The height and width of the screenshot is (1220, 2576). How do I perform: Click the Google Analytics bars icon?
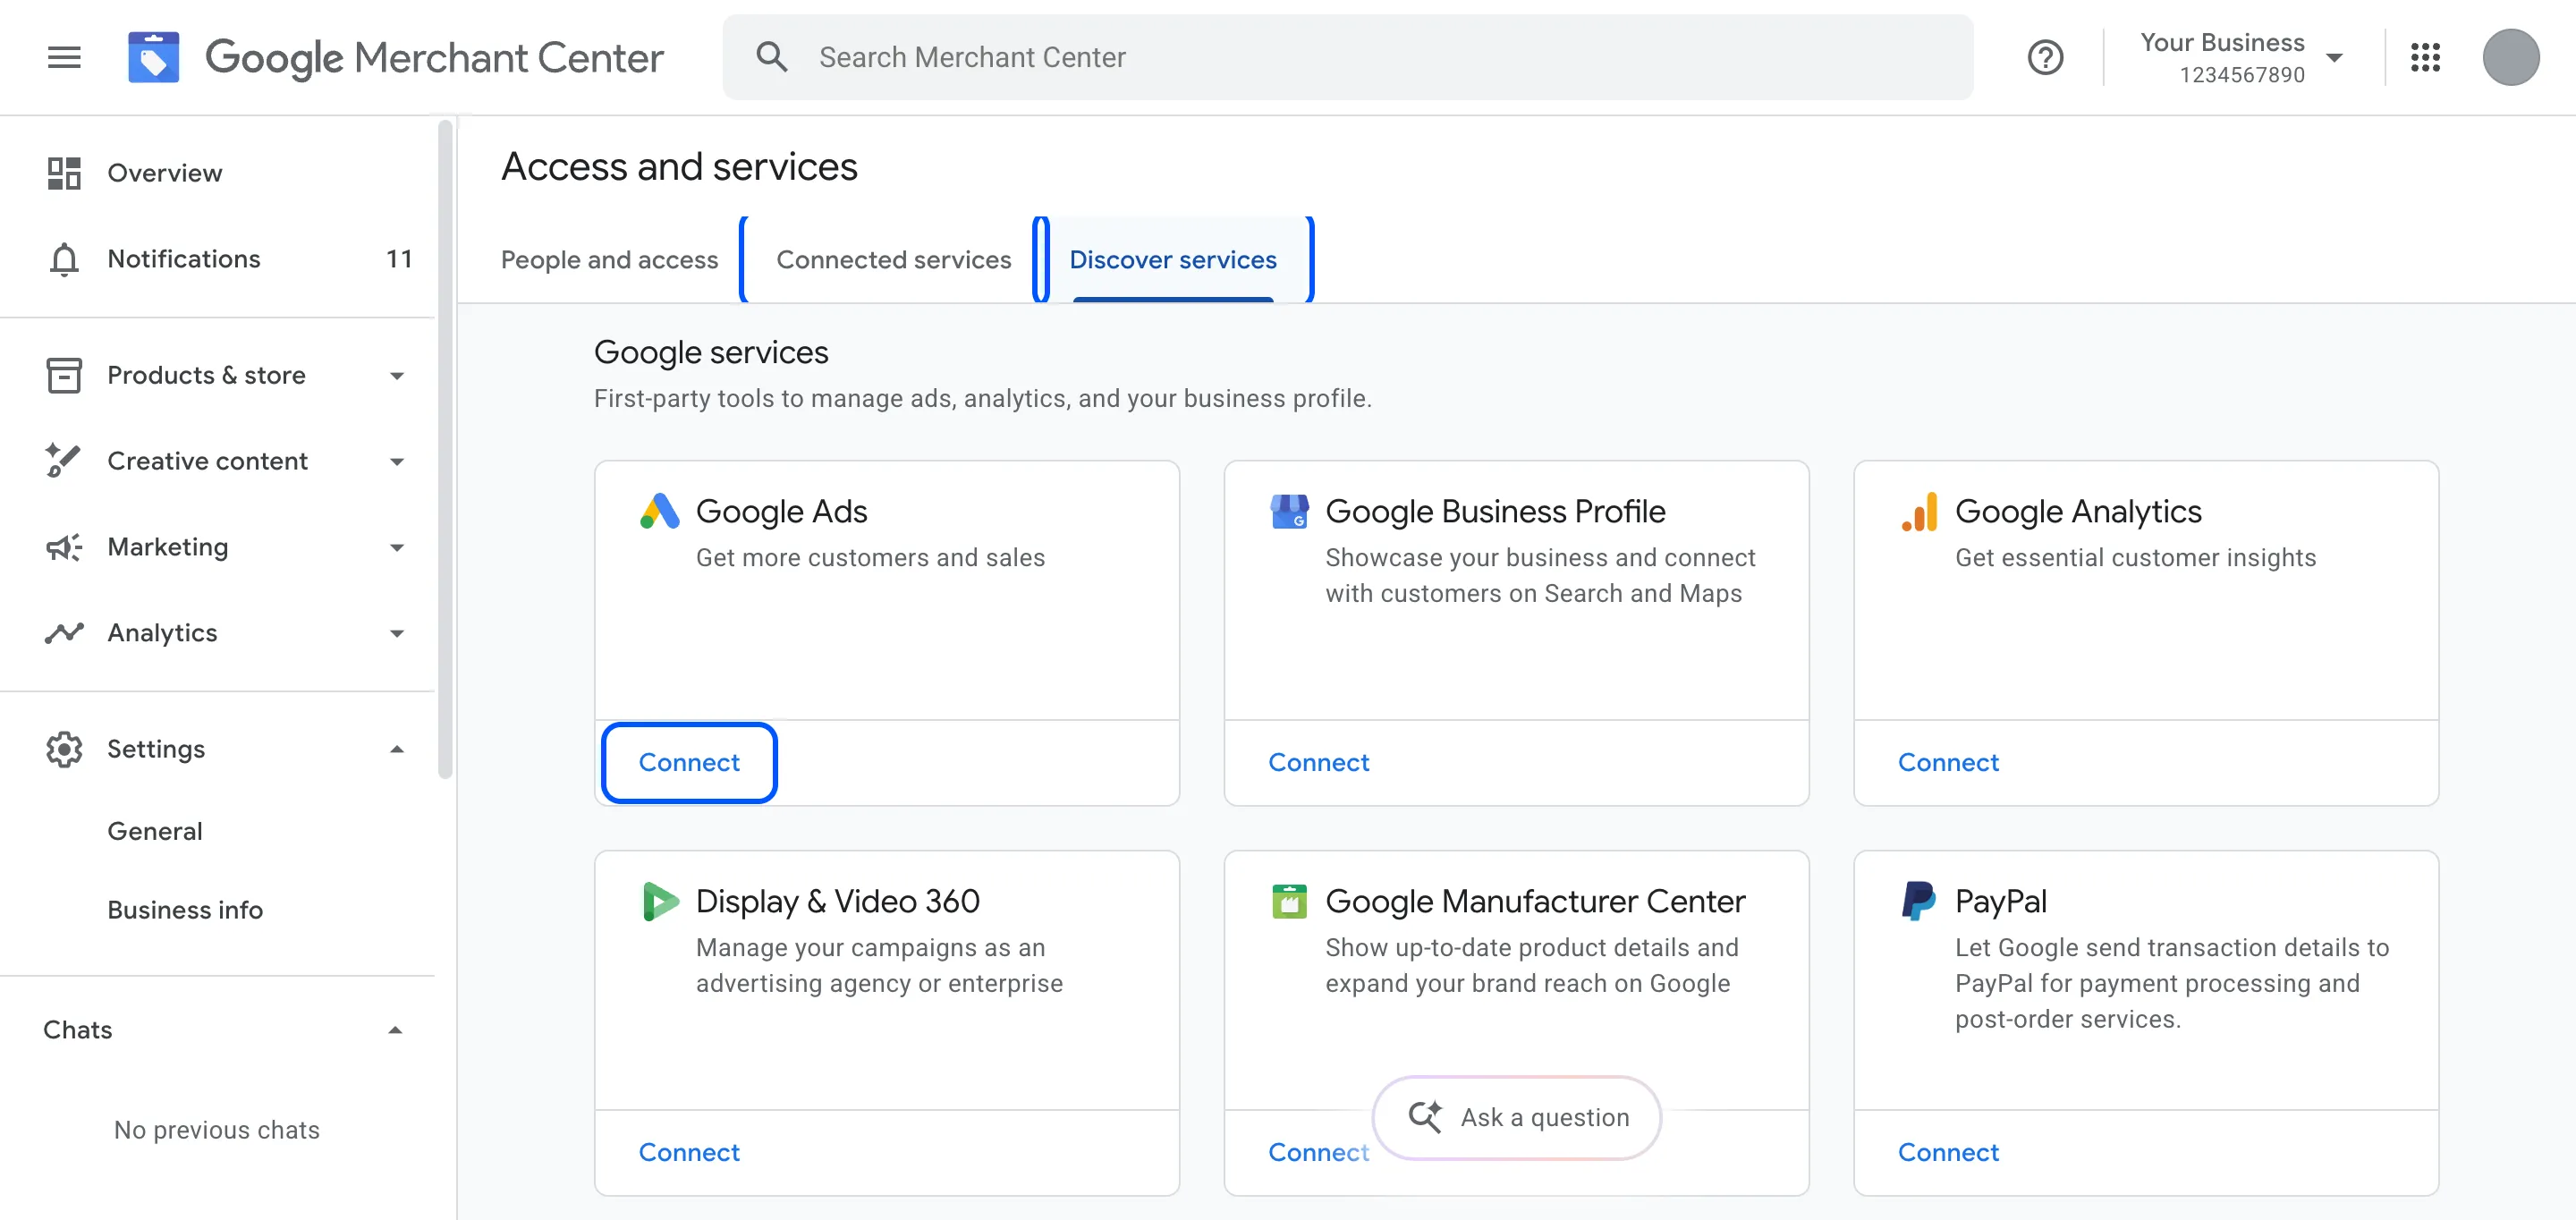pos(1919,511)
